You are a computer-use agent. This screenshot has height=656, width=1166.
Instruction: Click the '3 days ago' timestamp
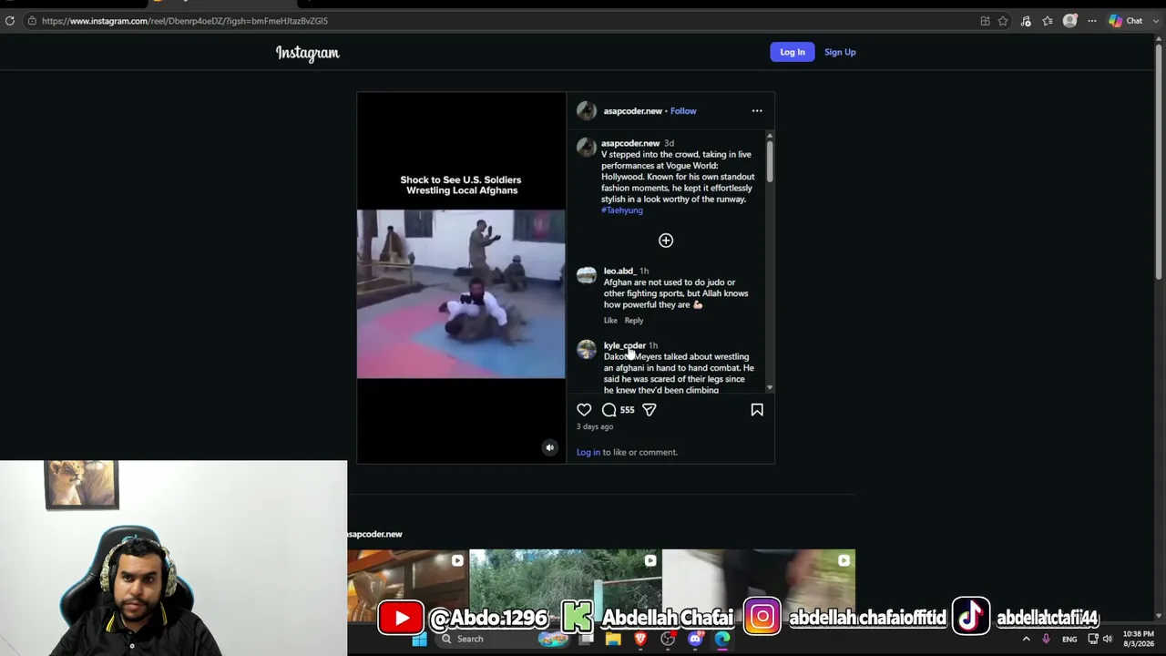click(x=595, y=426)
